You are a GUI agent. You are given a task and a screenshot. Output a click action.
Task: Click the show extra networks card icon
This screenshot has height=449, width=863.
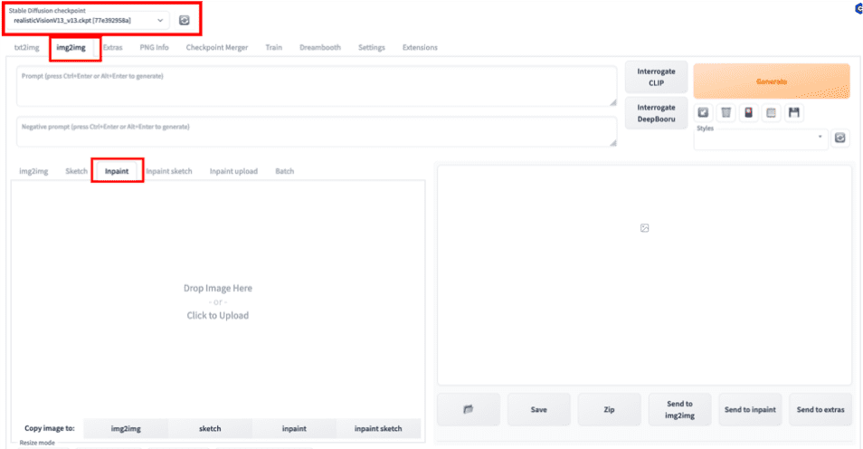(x=748, y=112)
